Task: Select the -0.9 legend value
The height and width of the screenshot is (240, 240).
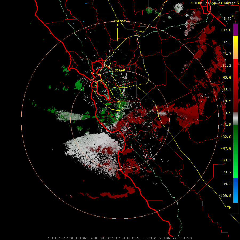Action: click(227, 113)
